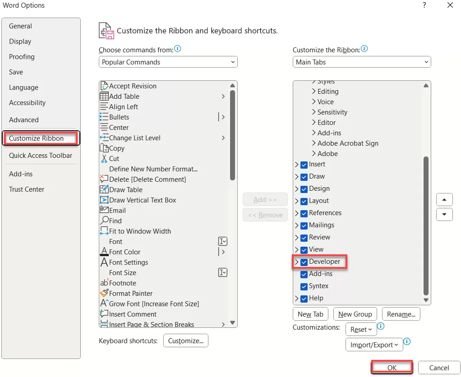The image size is (461, 377).
Task: Open the Quick Access Toolbar category
Action: pyautogui.click(x=41, y=156)
